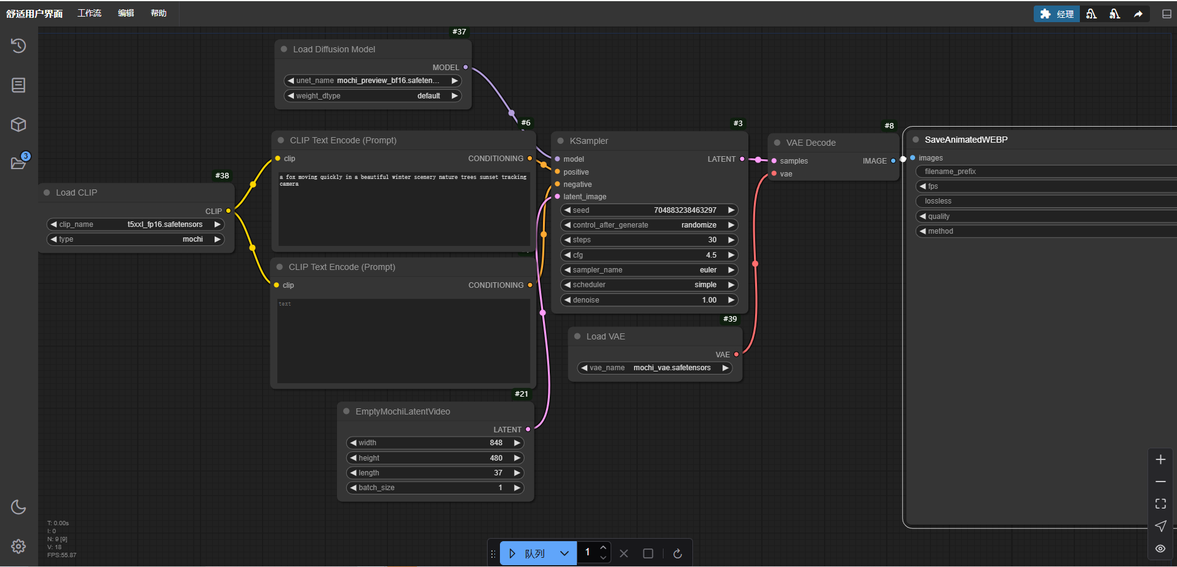Collapse the CLIP Text Encode node with fox prompt
1177x567 pixels.
click(x=281, y=140)
